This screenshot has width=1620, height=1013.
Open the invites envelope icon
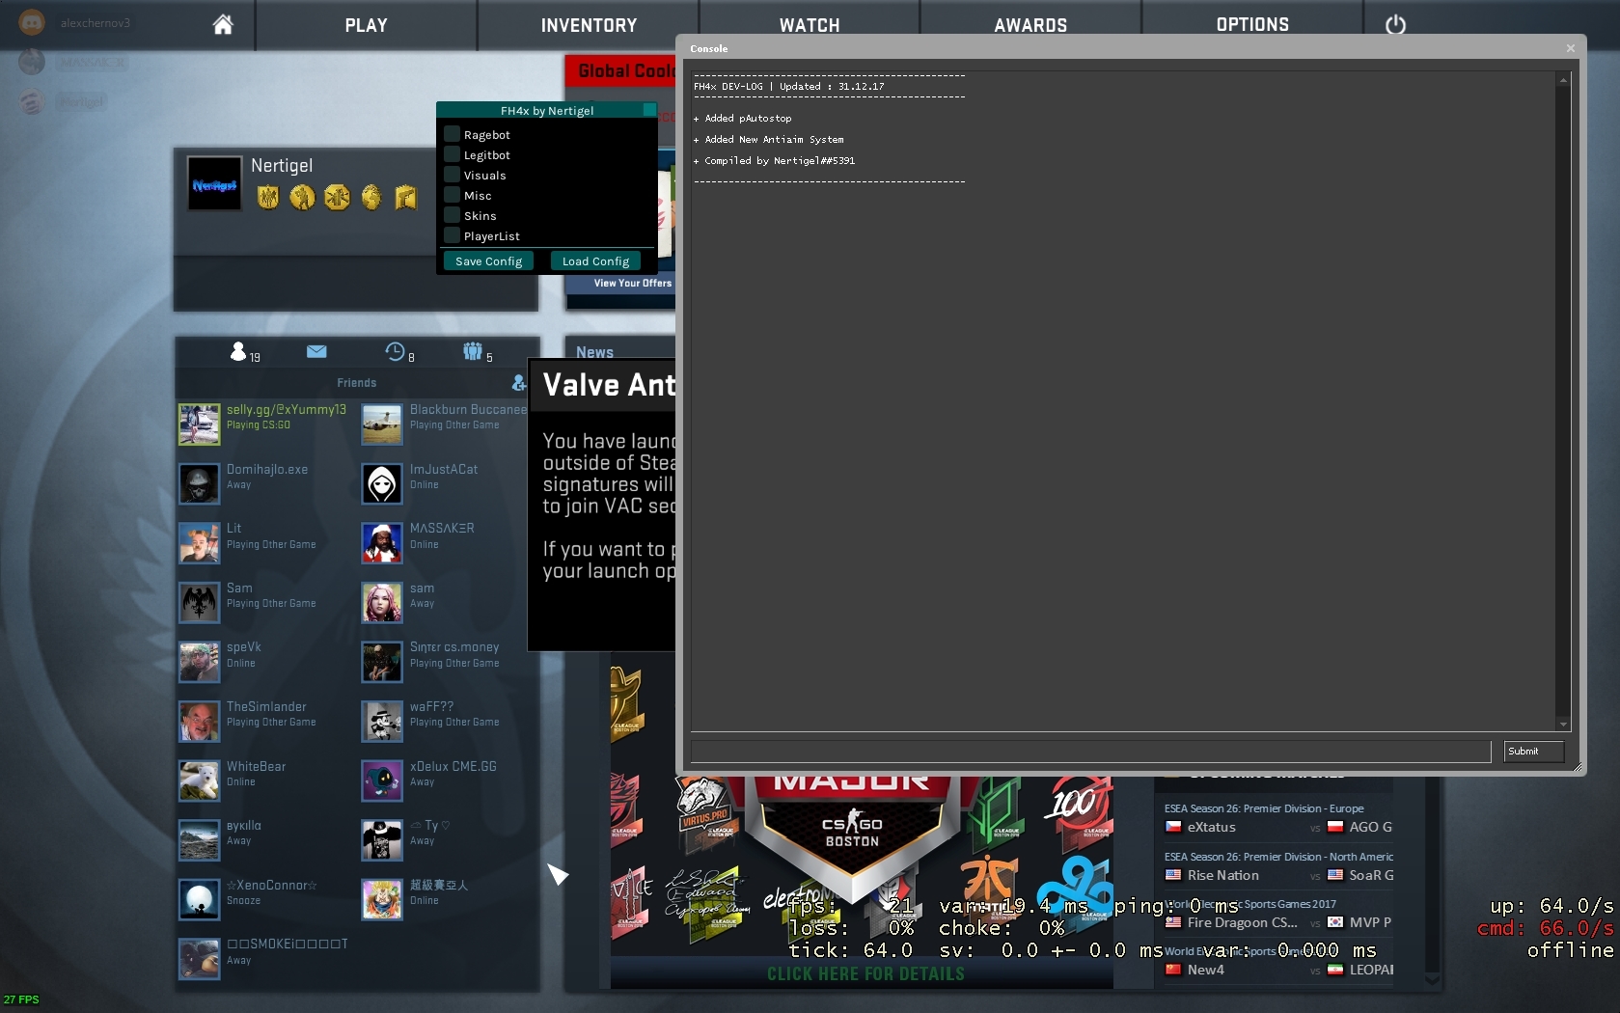point(316,351)
